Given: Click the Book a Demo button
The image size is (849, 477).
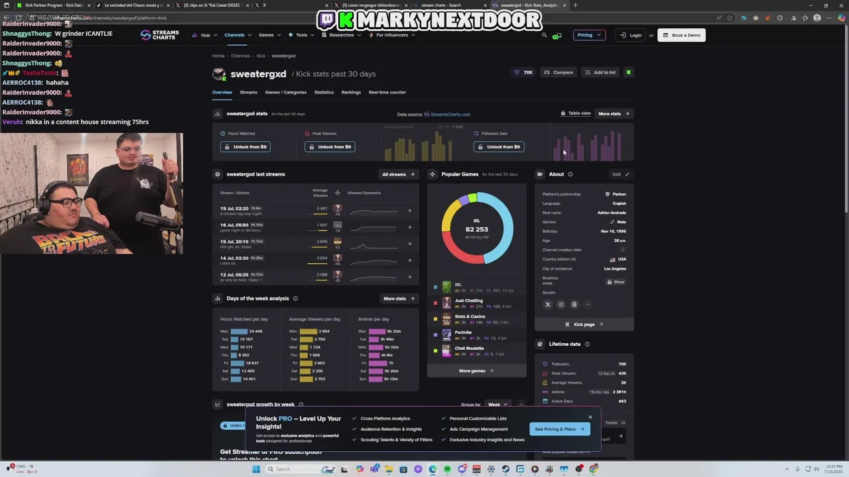Looking at the screenshot, I should (681, 35).
